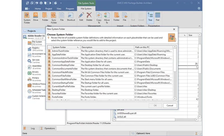Click the File System Tools contextual tab

[x=86, y=3]
